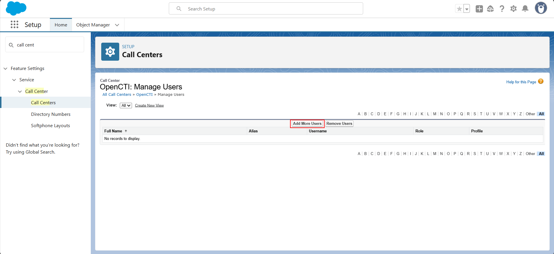Open the View dropdown set to All
This screenshot has height=254, width=554.
click(x=126, y=105)
